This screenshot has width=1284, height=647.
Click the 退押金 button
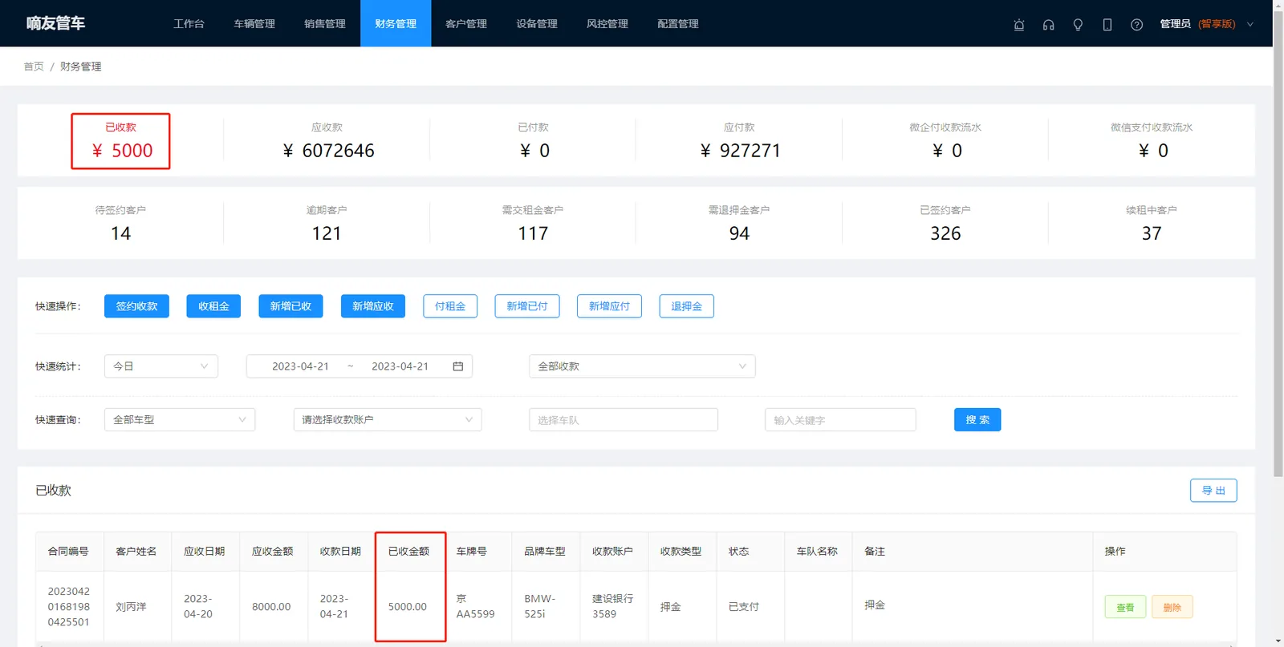686,306
